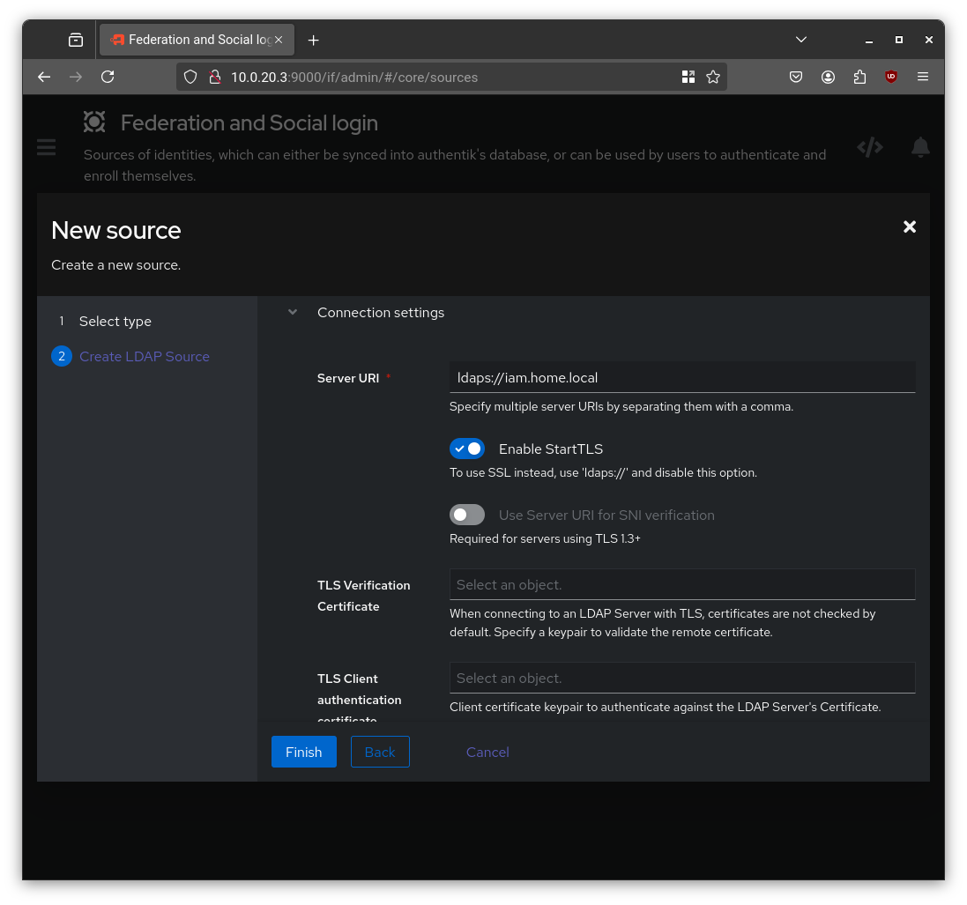Open the tracking protection shield icon
The height and width of the screenshot is (905, 967).
pos(190,77)
